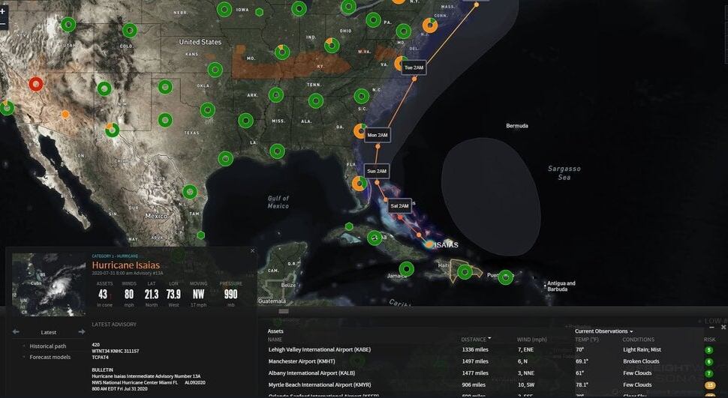This screenshot has height=398, width=728.
Task: Select the asset marker on Dominican Republic
Action: tap(465, 272)
